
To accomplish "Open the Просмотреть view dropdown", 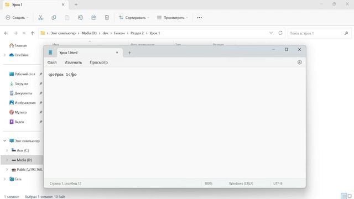I will (173, 18).
